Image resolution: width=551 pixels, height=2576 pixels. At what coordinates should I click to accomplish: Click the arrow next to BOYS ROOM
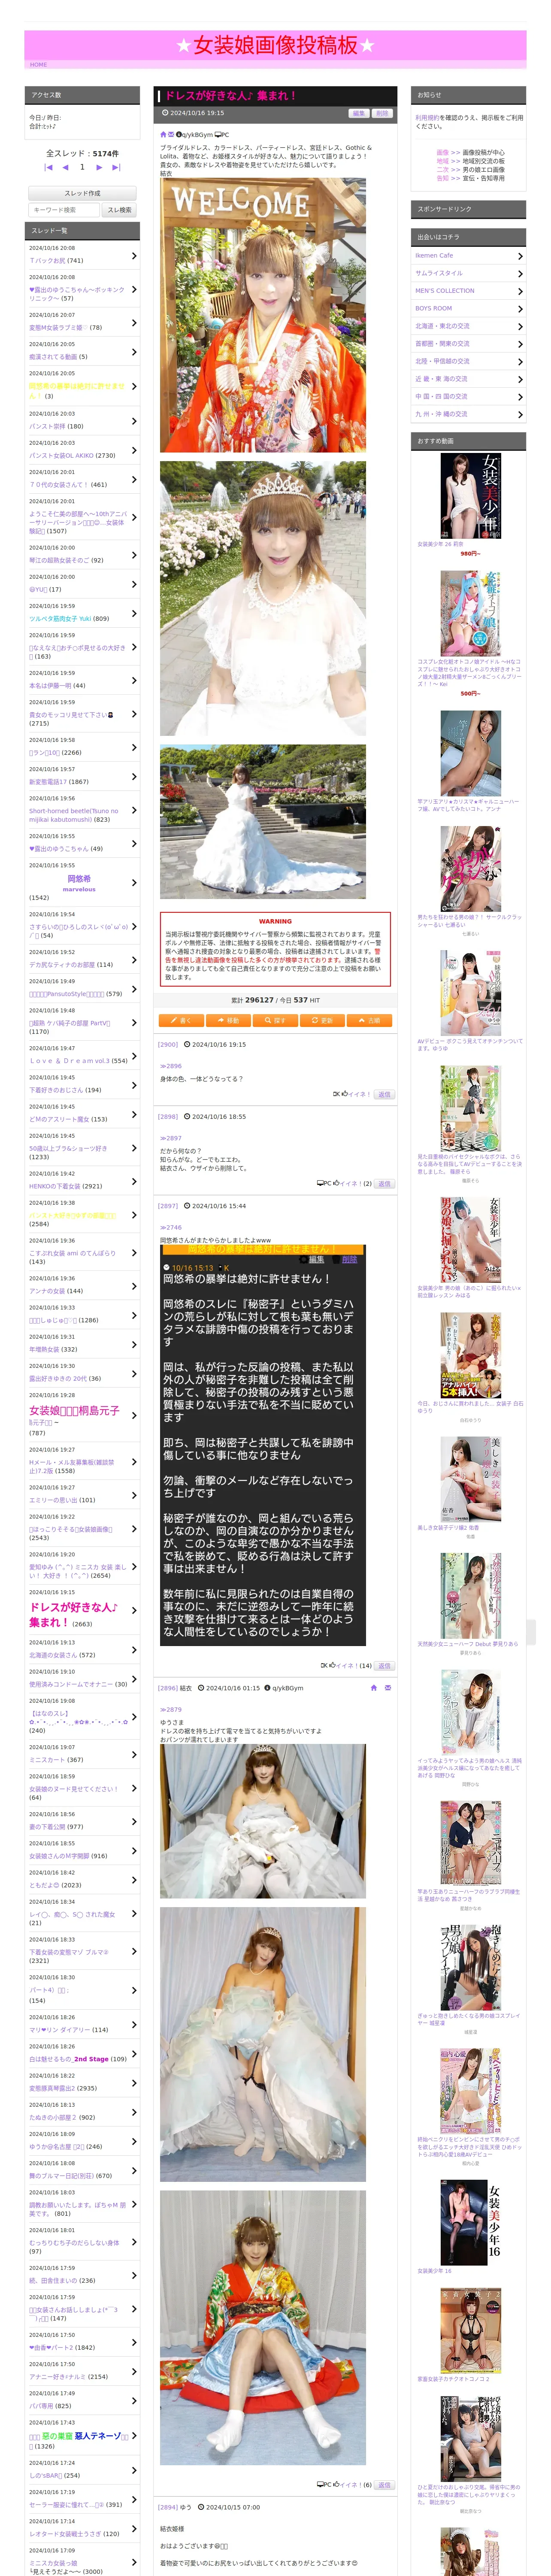coord(520,309)
